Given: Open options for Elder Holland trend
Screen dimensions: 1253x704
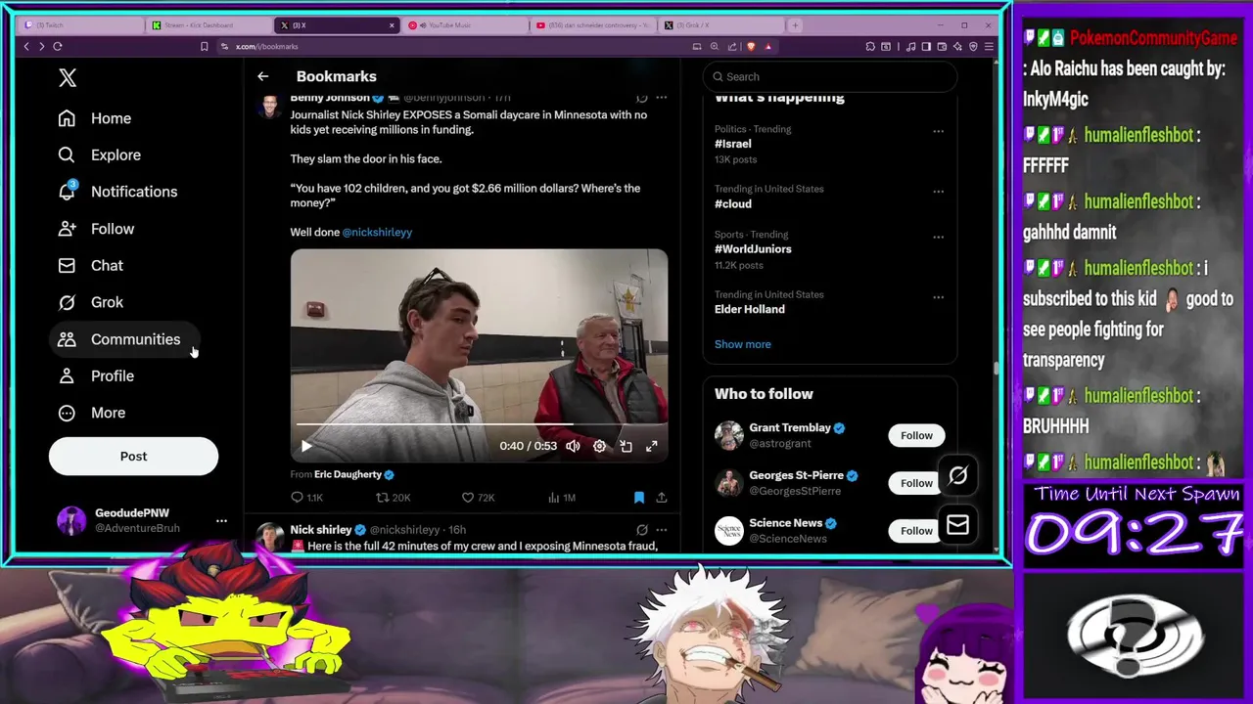Looking at the screenshot, I should pos(938,296).
